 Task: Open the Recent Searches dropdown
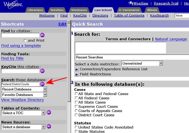point(132,57)
